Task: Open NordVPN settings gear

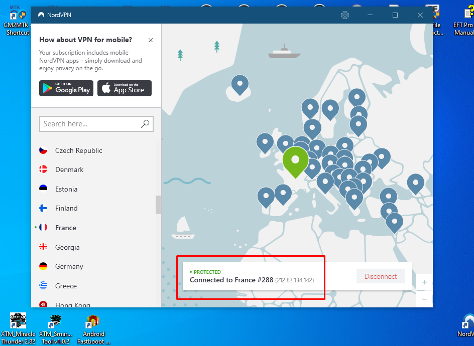Action: pyautogui.click(x=345, y=15)
